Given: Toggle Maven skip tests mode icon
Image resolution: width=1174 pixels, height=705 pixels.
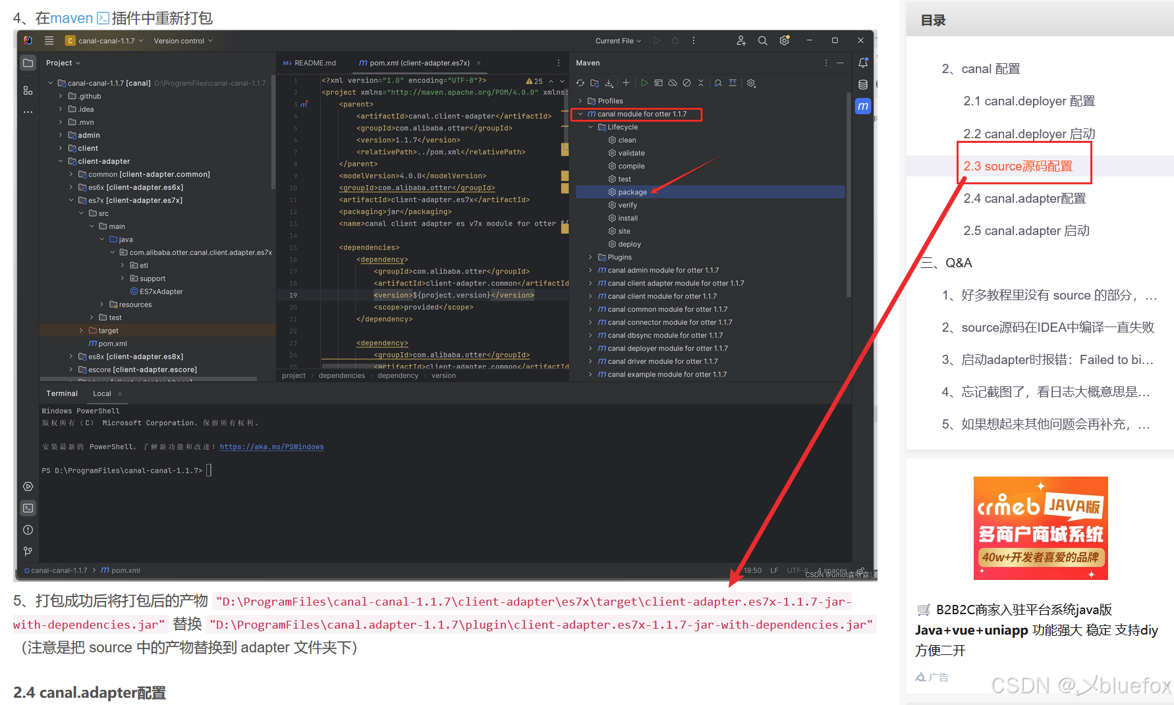Looking at the screenshot, I should 686,83.
